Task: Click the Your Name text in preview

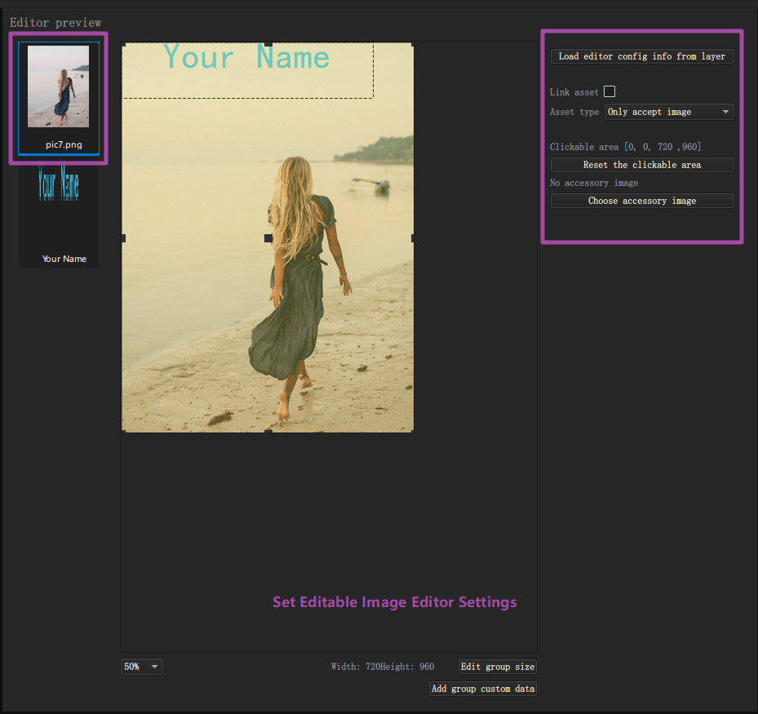Action: 246,57
